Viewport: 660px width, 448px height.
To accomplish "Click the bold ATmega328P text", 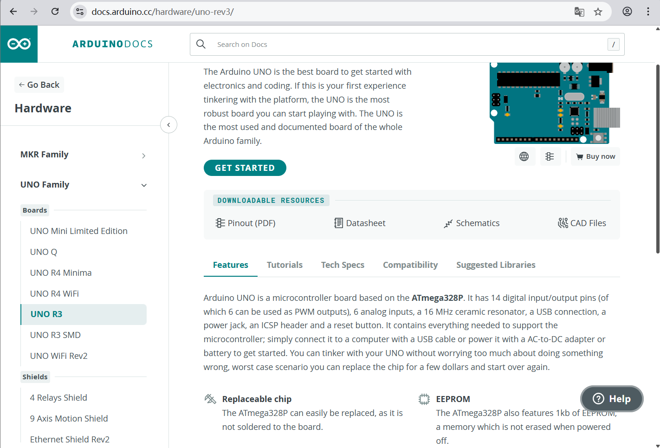I will [437, 298].
